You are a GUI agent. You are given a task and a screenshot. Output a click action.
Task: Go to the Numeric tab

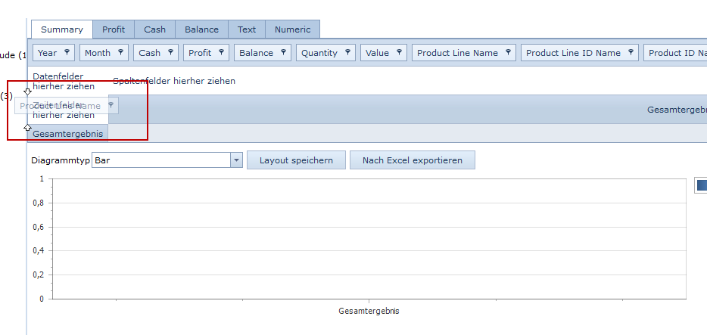click(x=292, y=29)
